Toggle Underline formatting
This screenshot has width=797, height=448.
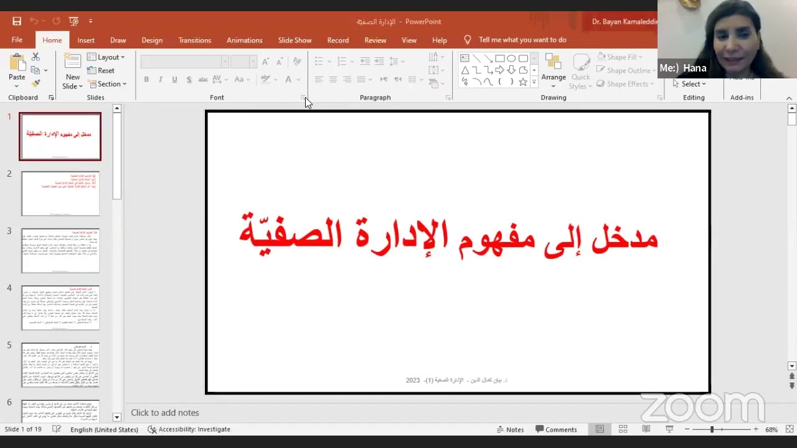coord(174,80)
